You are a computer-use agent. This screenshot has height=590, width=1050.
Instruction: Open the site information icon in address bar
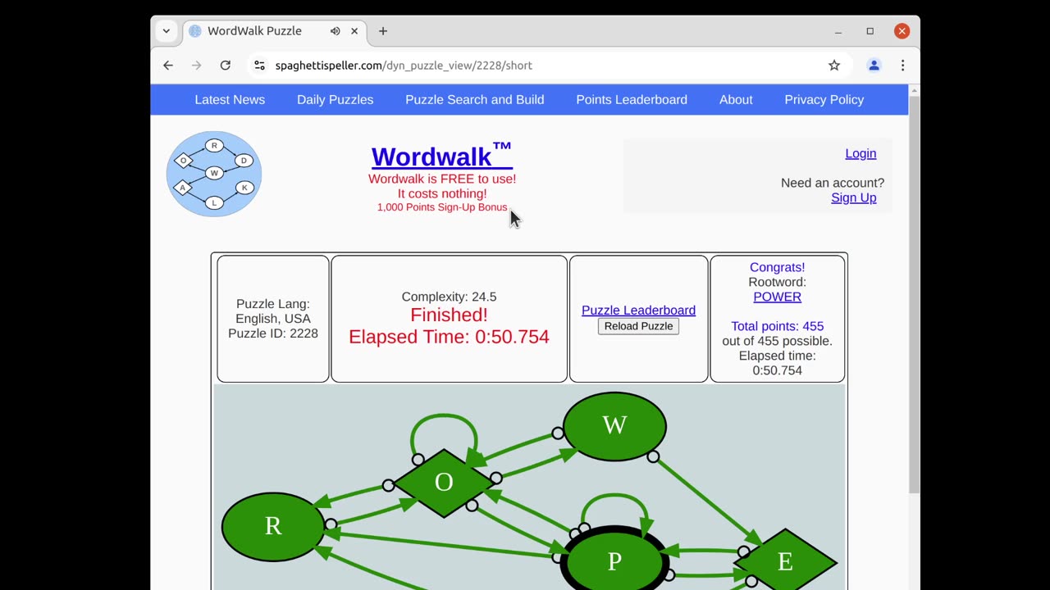click(x=259, y=66)
